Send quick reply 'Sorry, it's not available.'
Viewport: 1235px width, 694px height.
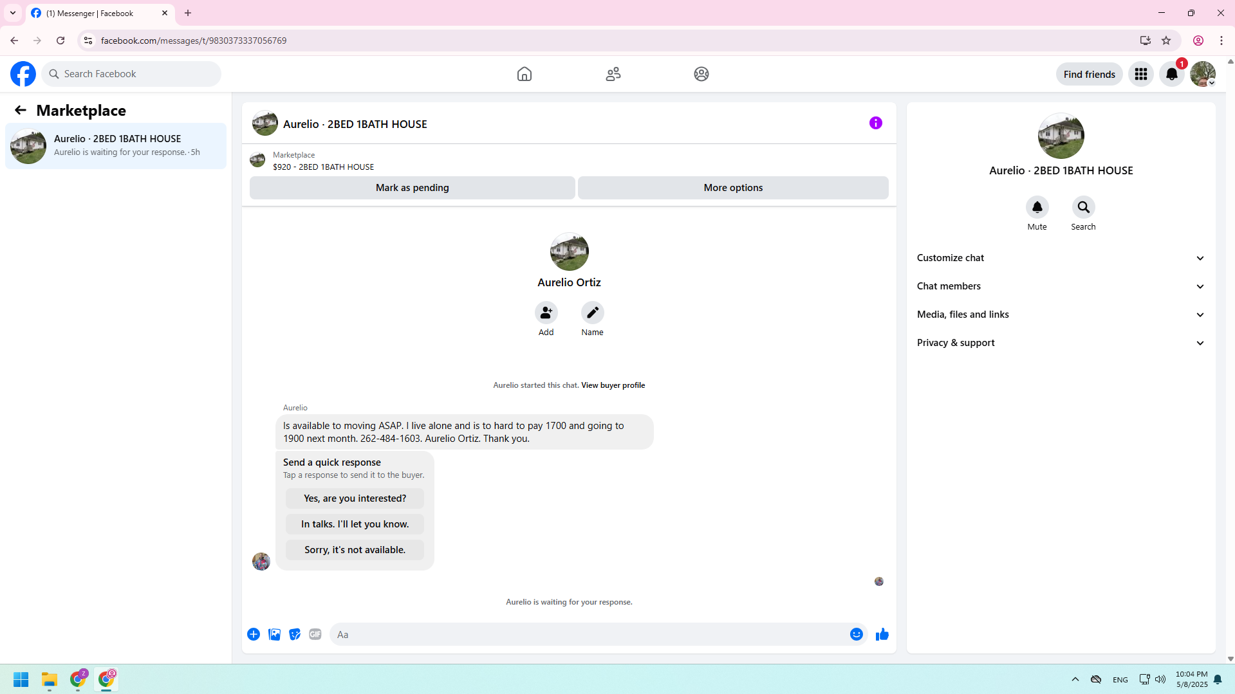pyautogui.click(x=355, y=550)
